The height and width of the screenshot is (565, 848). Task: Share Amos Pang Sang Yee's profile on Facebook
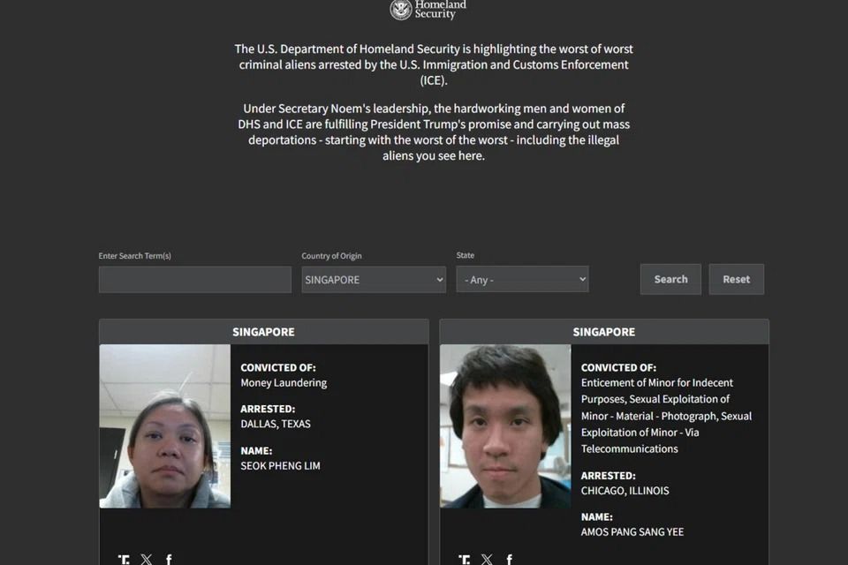[x=509, y=558]
